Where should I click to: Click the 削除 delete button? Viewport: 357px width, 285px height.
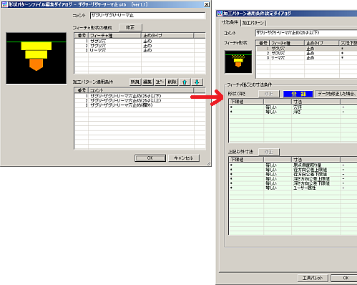(172, 82)
